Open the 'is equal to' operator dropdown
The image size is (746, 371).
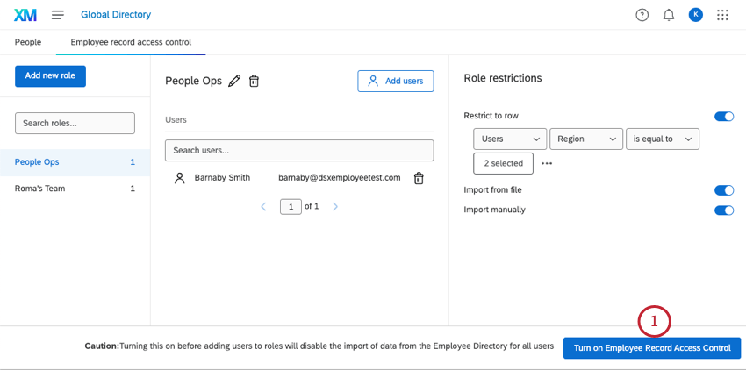[x=662, y=139]
